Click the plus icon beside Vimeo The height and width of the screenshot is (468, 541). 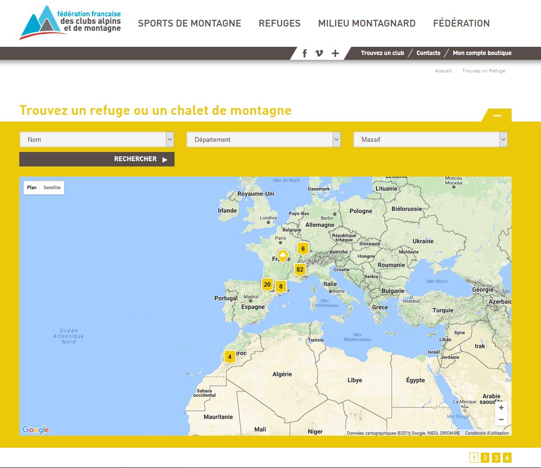(x=335, y=53)
